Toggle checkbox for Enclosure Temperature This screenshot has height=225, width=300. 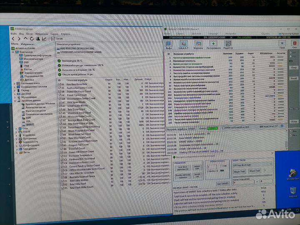coord(62,156)
